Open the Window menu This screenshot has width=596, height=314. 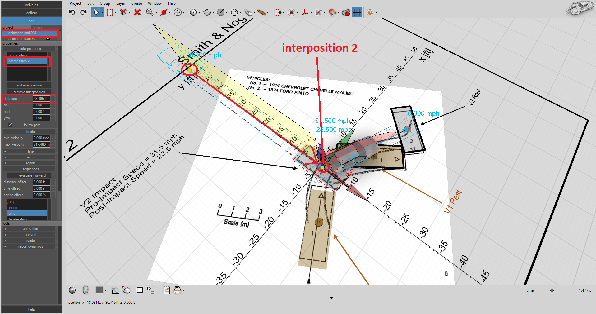click(x=155, y=3)
